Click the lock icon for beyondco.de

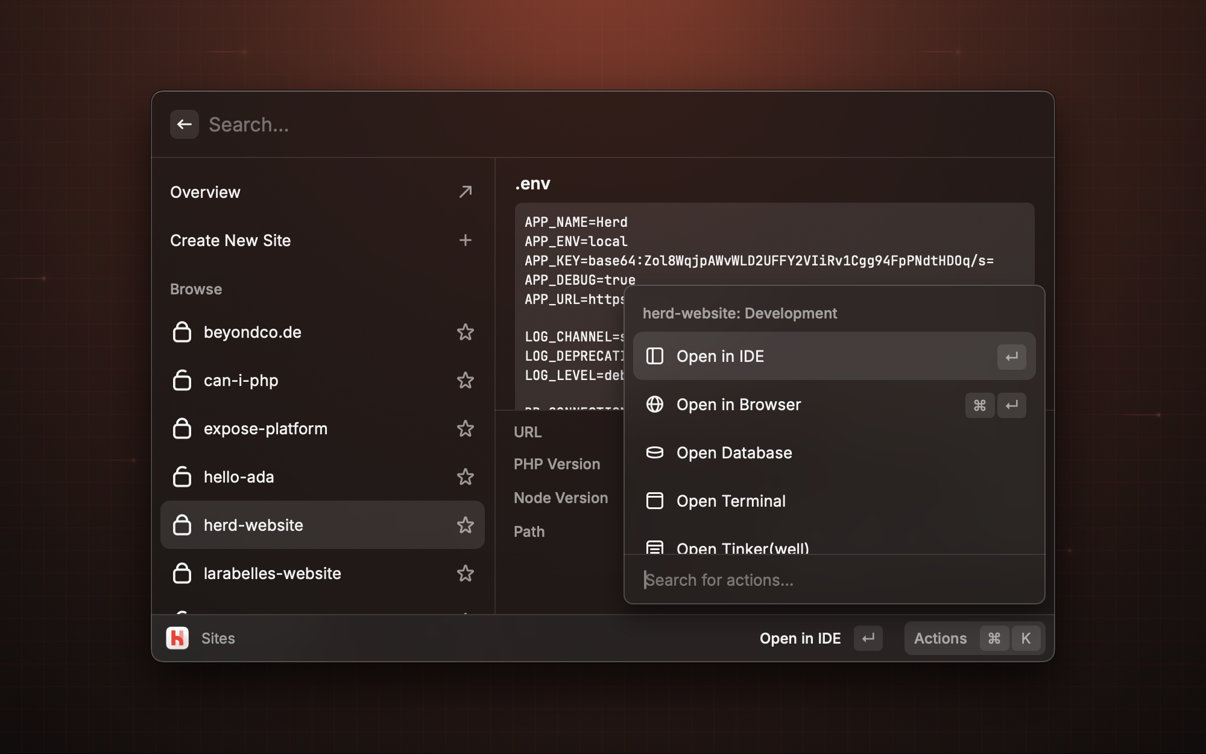coord(182,332)
